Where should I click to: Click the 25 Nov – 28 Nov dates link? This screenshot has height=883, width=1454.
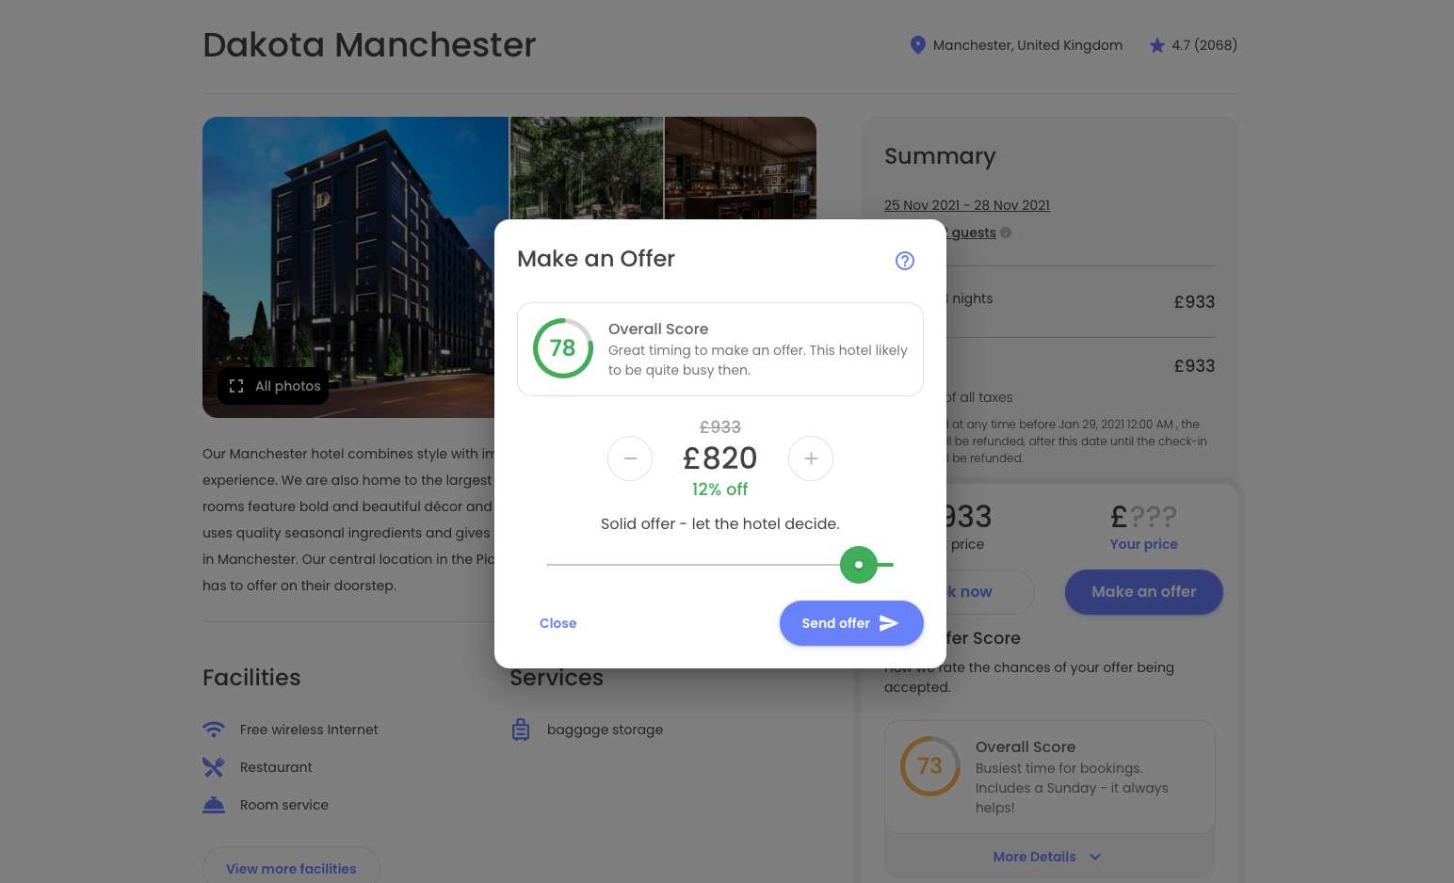click(x=967, y=205)
